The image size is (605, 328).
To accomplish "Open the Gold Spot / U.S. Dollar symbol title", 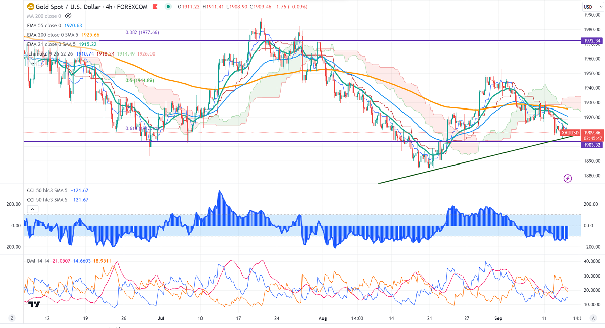I will point(91,7).
